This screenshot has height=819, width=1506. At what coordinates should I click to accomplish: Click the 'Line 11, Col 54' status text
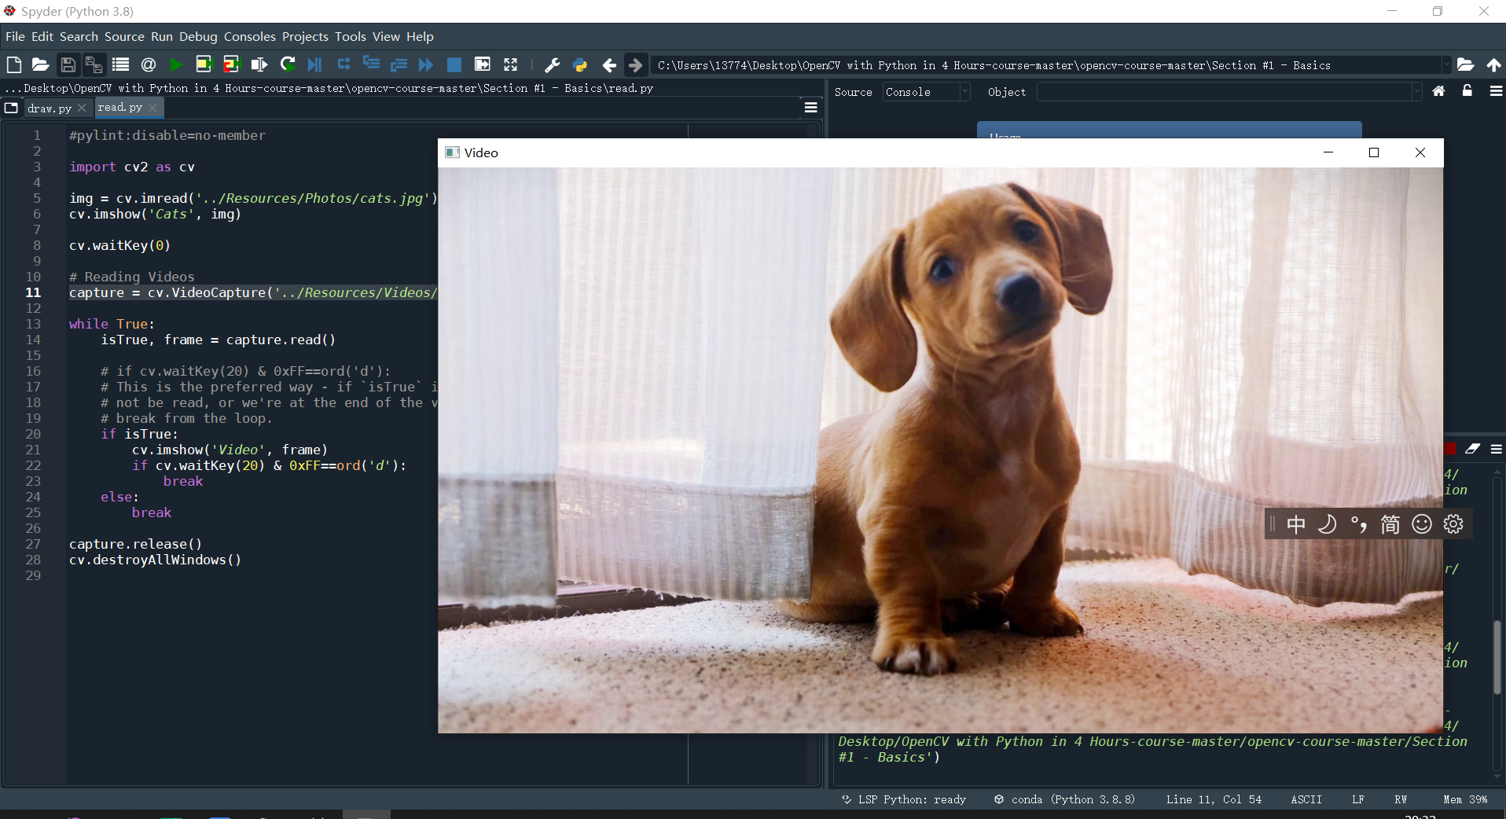[1214, 799]
